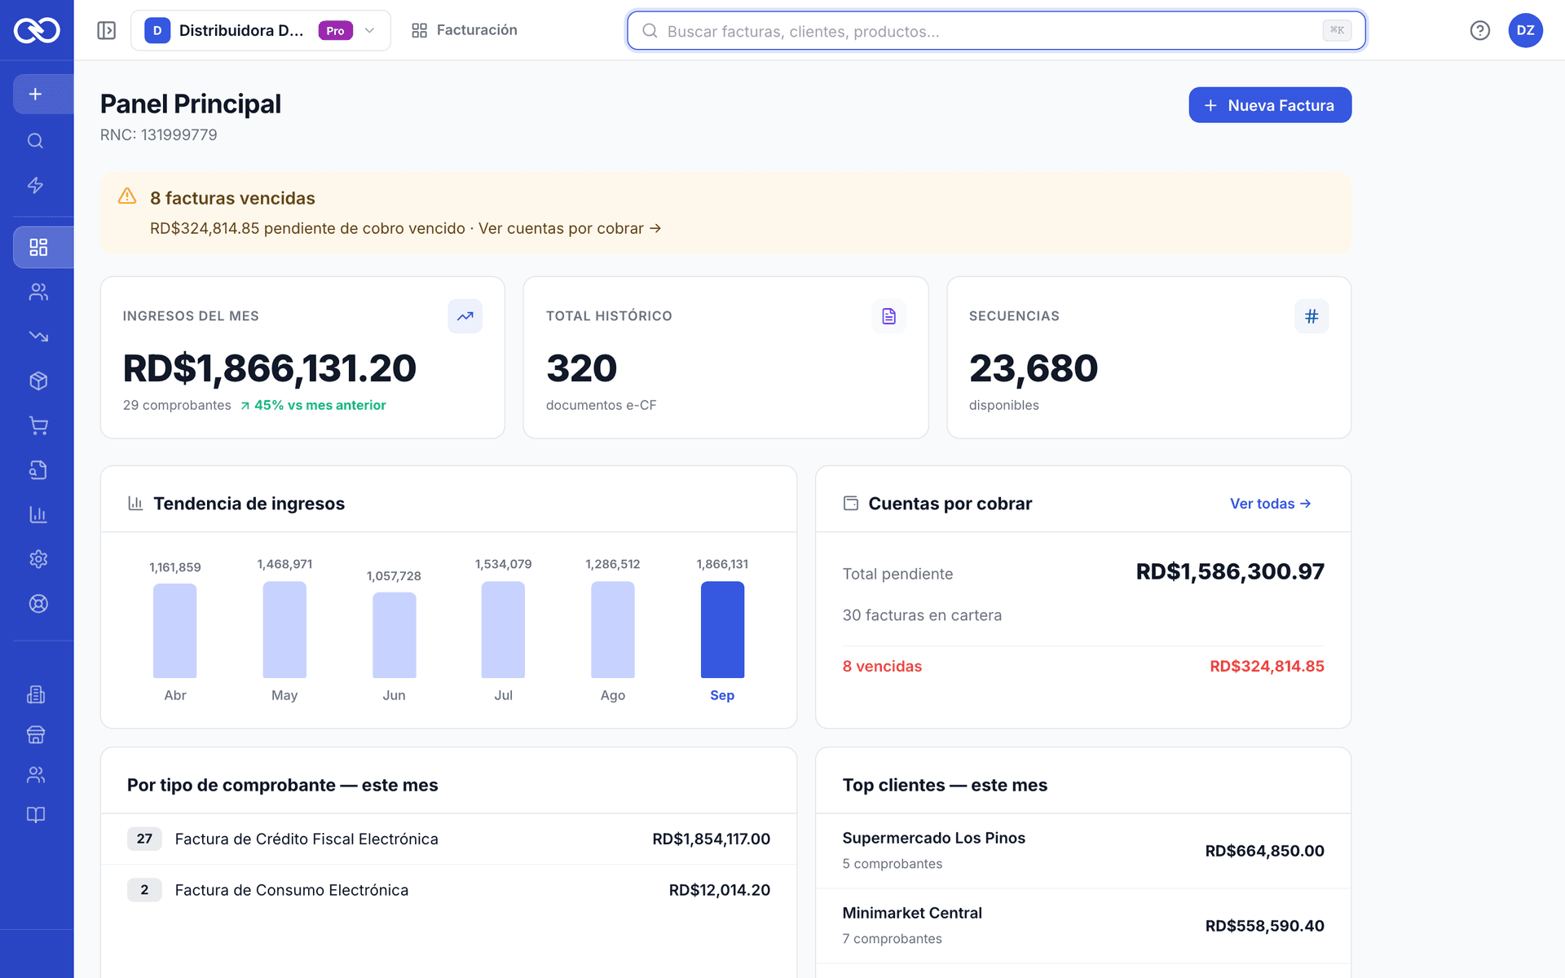Open Supermercado Los Pinos client row
Image resolution: width=1565 pixels, height=978 pixels.
[1083, 851]
